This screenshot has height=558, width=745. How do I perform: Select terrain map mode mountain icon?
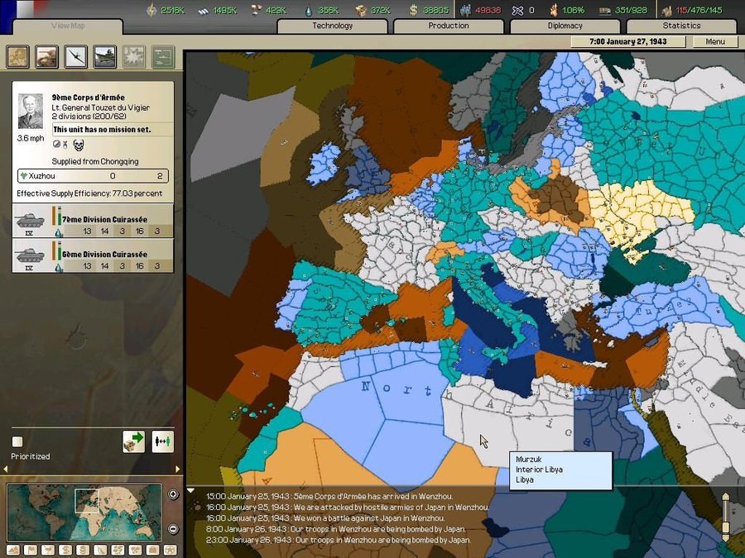(12, 550)
